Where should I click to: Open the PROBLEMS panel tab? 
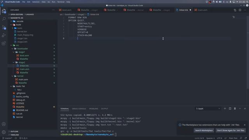click(93, 109)
